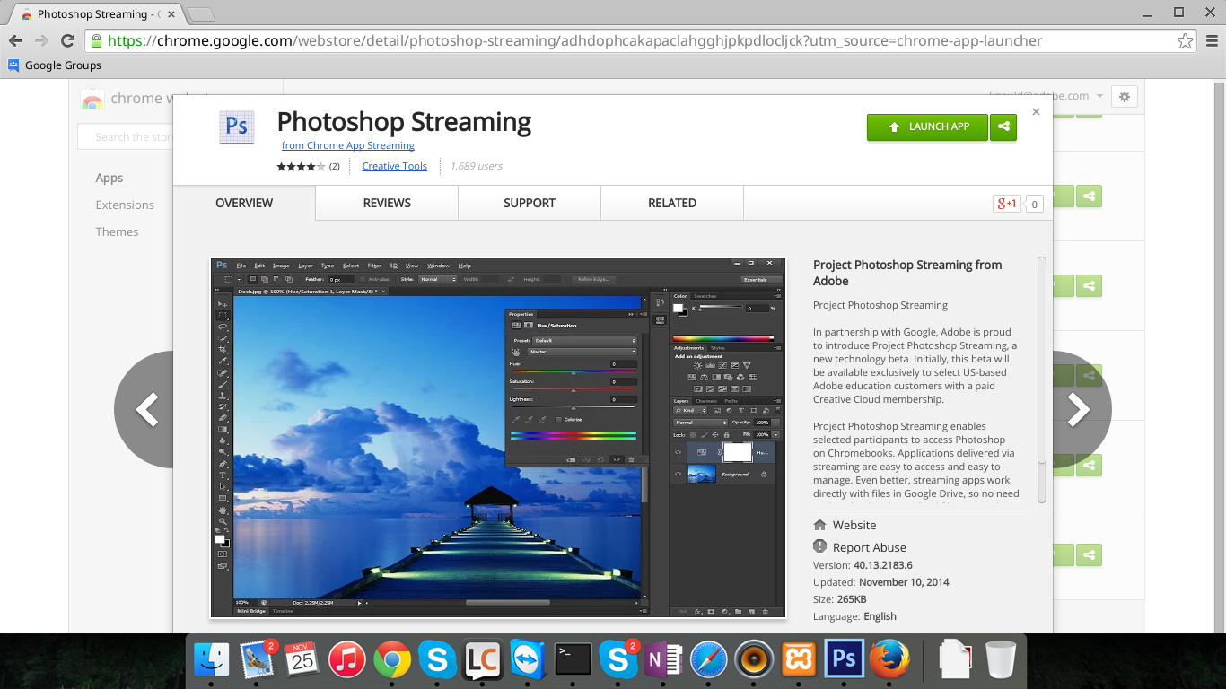The image size is (1226, 689).
Task: Click the warning icon beside Report Abuse
Action: pyautogui.click(x=819, y=546)
